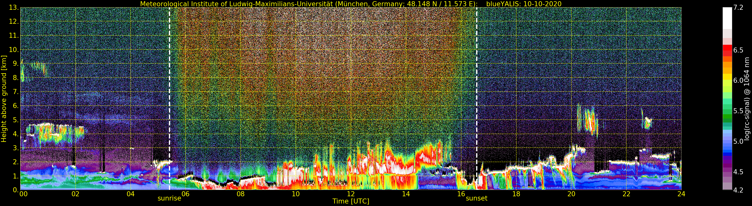752x206 pixels.
Task: Click the "22" tick on the time axis
Action: pos(626,194)
